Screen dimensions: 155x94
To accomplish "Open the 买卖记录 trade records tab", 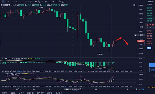I will coord(30,93).
